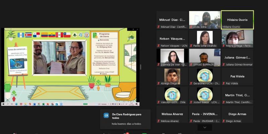Click muted mic icon beside Paz Videla

pyautogui.click(x=224, y=83)
